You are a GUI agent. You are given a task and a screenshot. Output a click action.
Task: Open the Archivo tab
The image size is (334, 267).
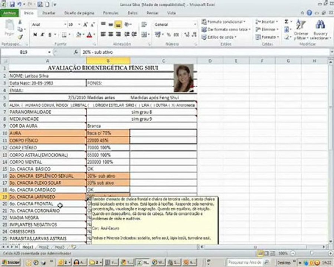(9, 13)
